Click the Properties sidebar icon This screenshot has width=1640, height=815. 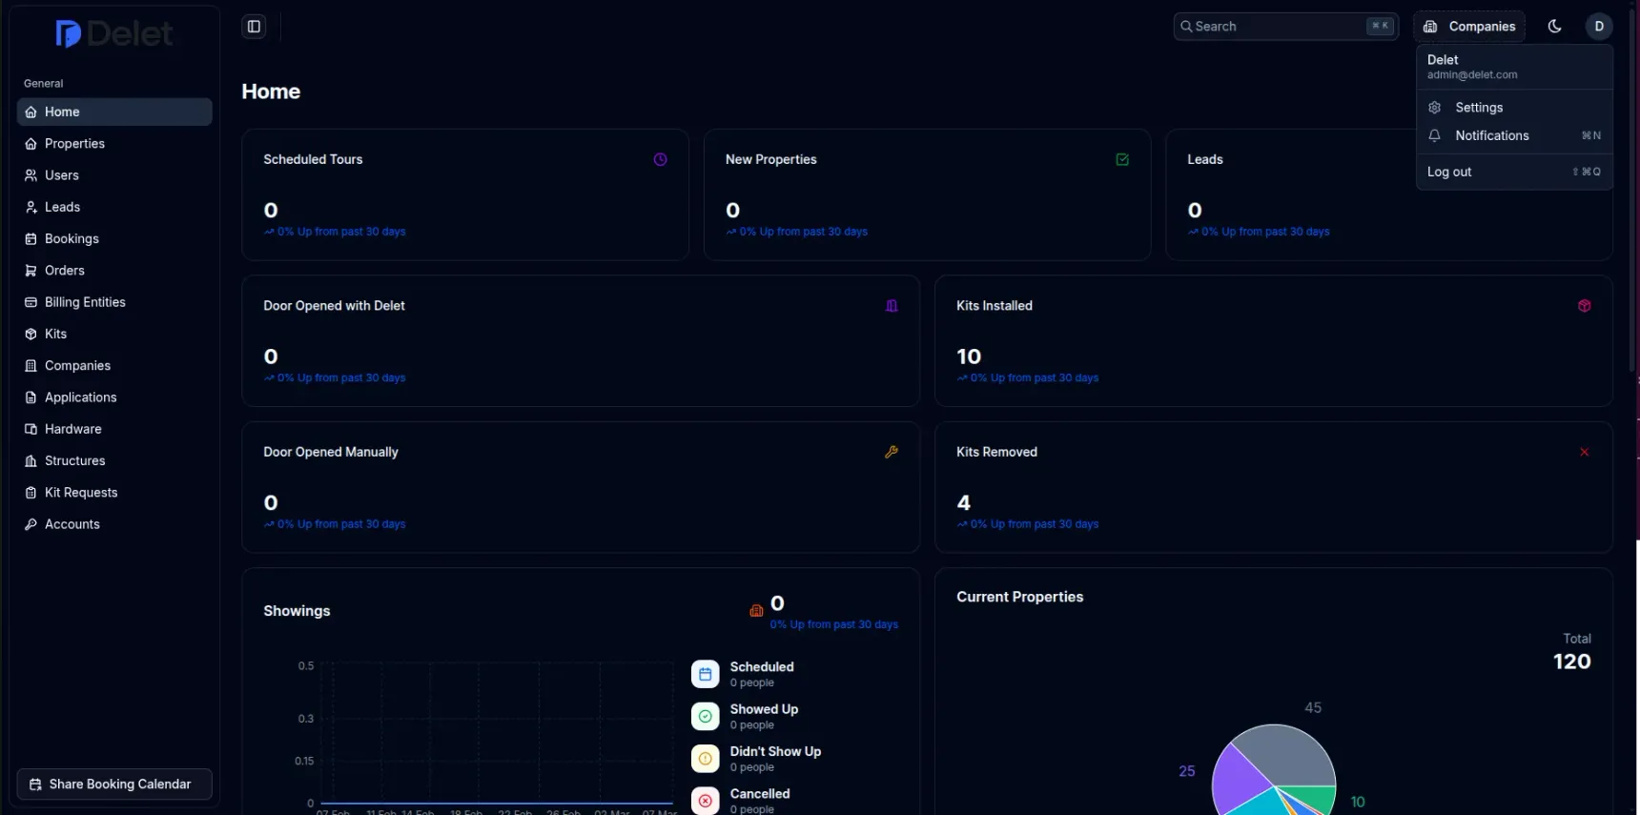31,144
